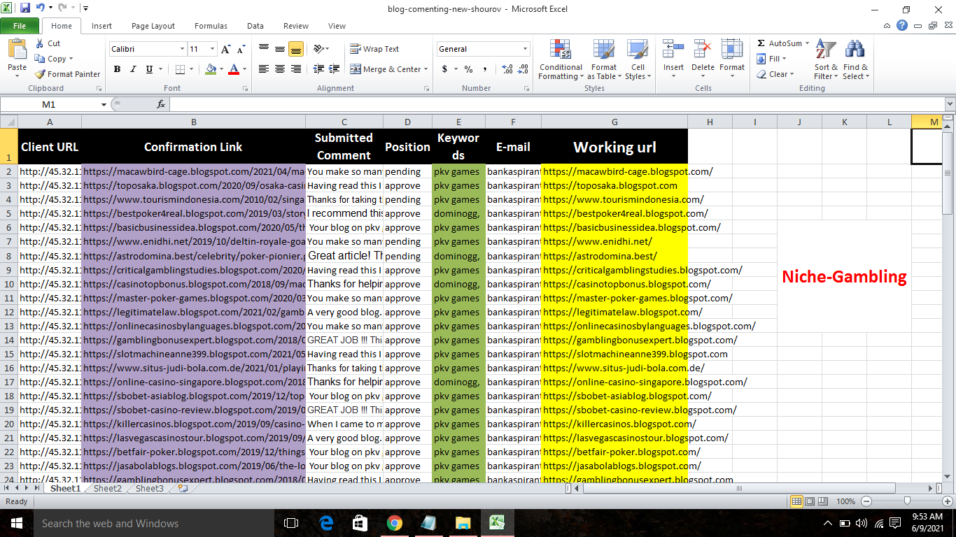Viewport: 956px width, 537px height.
Task: Select the Format Painter tool
Action: pyautogui.click(x=67, y=73)
